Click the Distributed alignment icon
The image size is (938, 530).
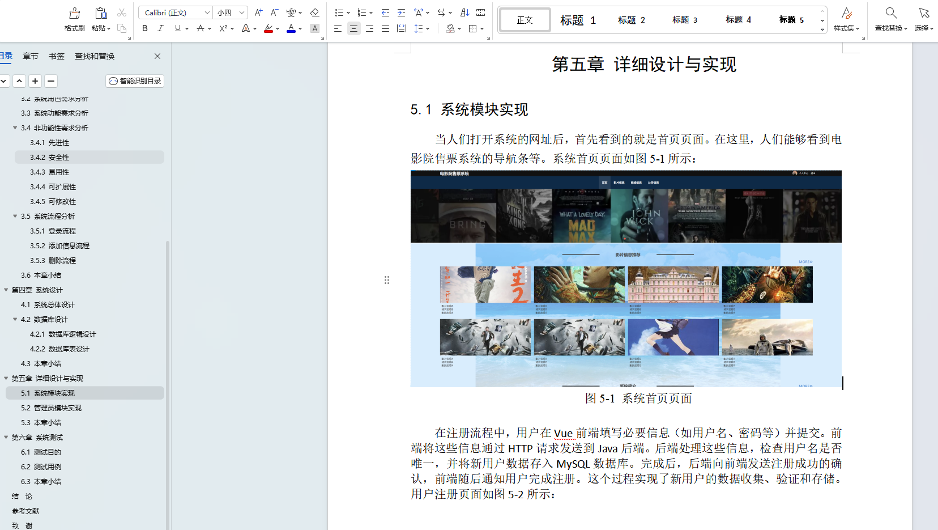click(402, 28)
